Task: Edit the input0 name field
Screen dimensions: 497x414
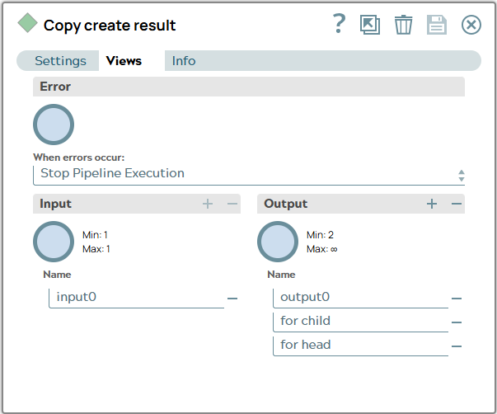Action: coord(137,298)
